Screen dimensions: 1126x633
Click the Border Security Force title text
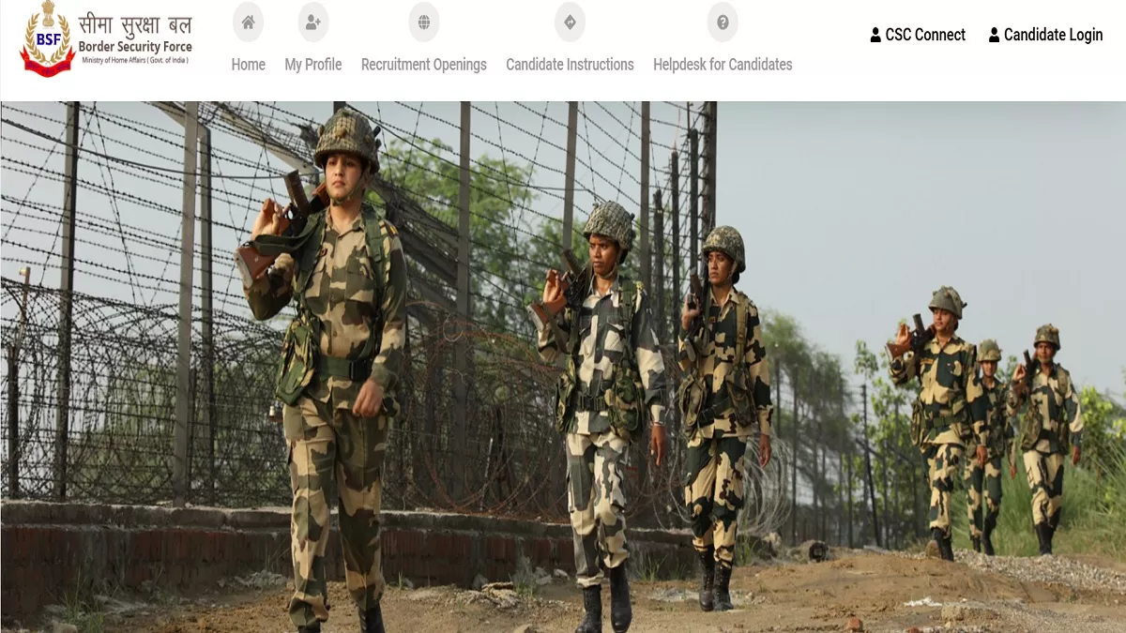135,47
